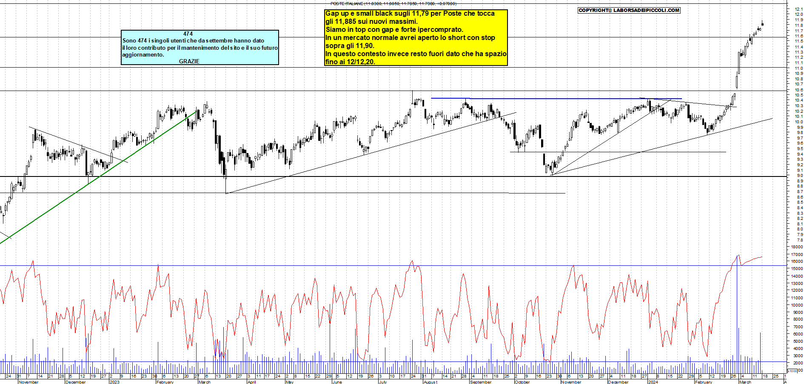
Task: Click the 8.7 price axis label
Action: (799, 192)
